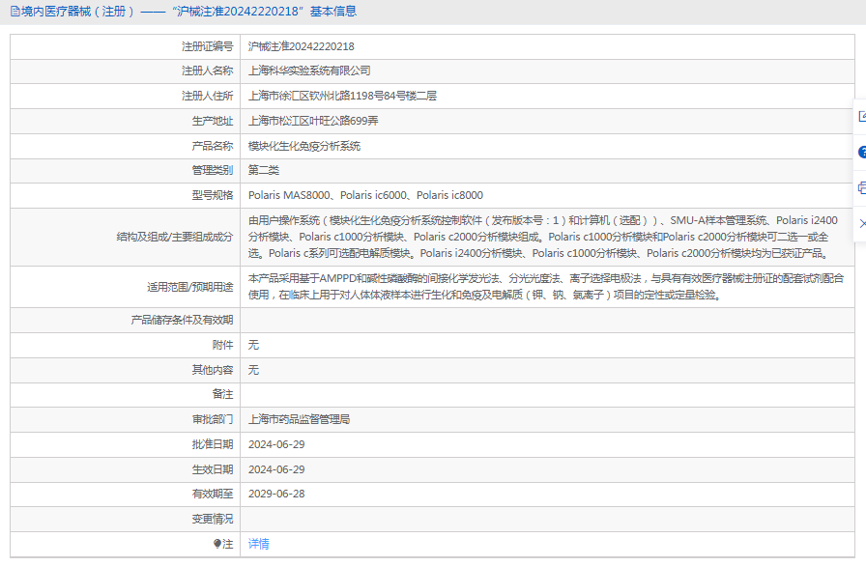Select address 上海市徐汇区钦州北路1198号84号楼二层
The height and width of the screenshot is (566, 866).
click(x=342, y=96)
